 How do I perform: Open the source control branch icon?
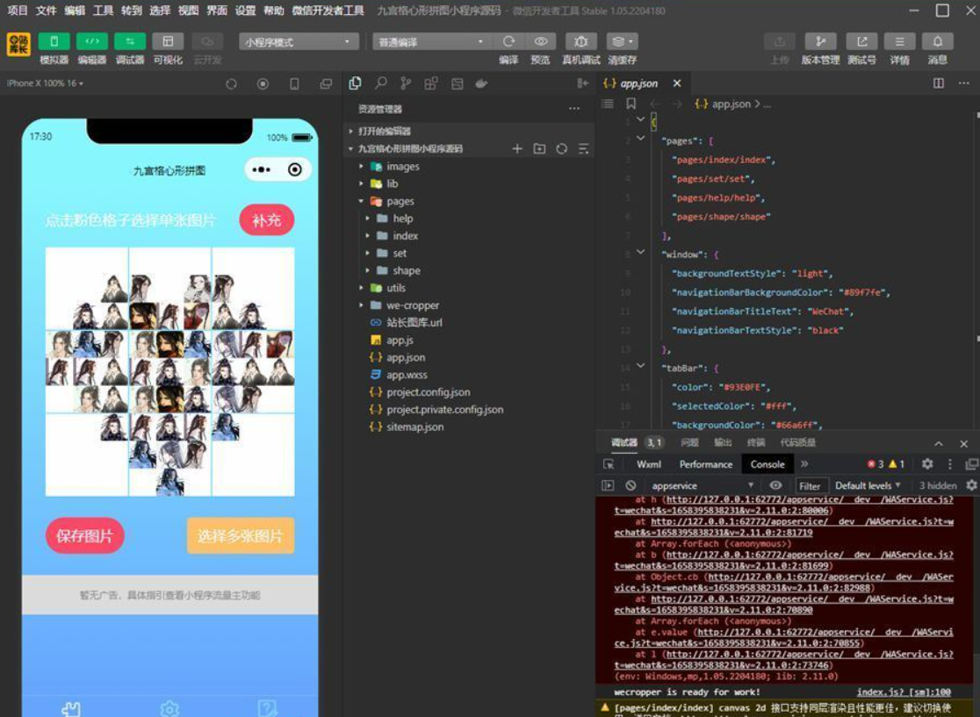(x=406, y=83)
